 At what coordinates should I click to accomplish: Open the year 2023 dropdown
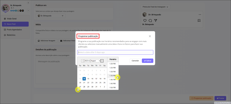pyautogui.click(x=87, y=61)
